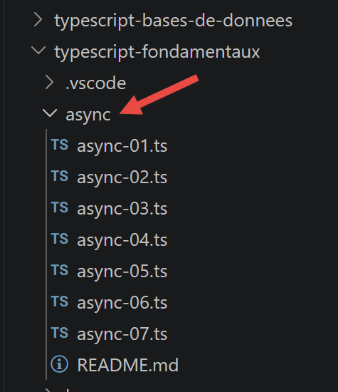The image size is (338, 392).
Task: Click the TS icon beside async-07.ts
Action: coord(60,333)
